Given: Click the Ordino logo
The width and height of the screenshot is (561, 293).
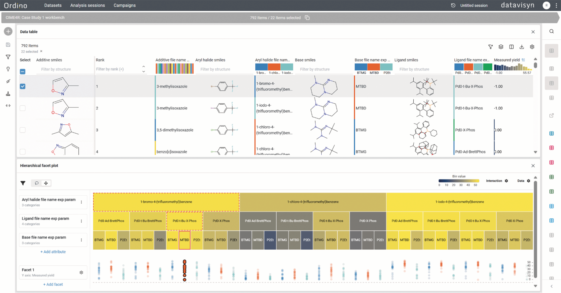Looking at the screenshot, I should [x=16, y=5].
